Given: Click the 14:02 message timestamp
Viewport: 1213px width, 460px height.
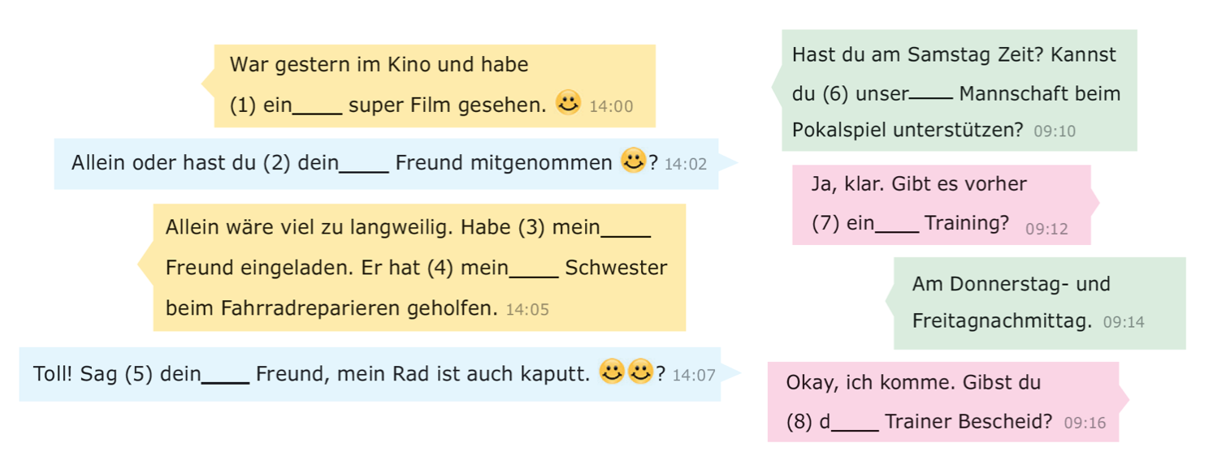Looking at the screenshot, I should pos(686,165).
